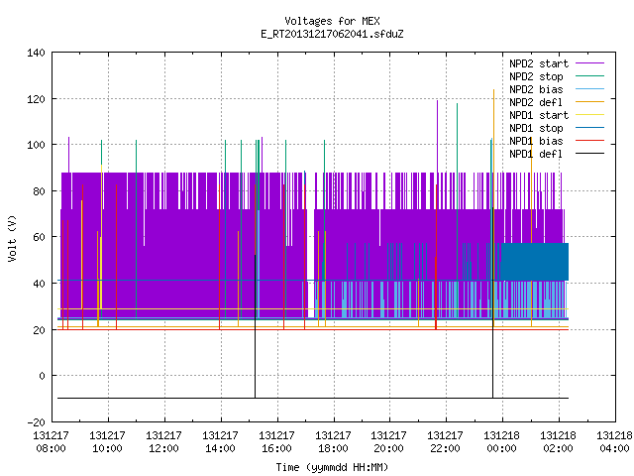Screen dimensions: 634x476
Task: Click the x-axis tick label 131217 20:00
Action: click(388, 442)
